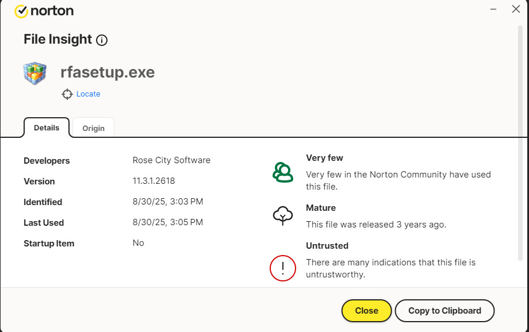The image size is (529, 332).
Task: Switch to the Origin tab
Action: 93,128
